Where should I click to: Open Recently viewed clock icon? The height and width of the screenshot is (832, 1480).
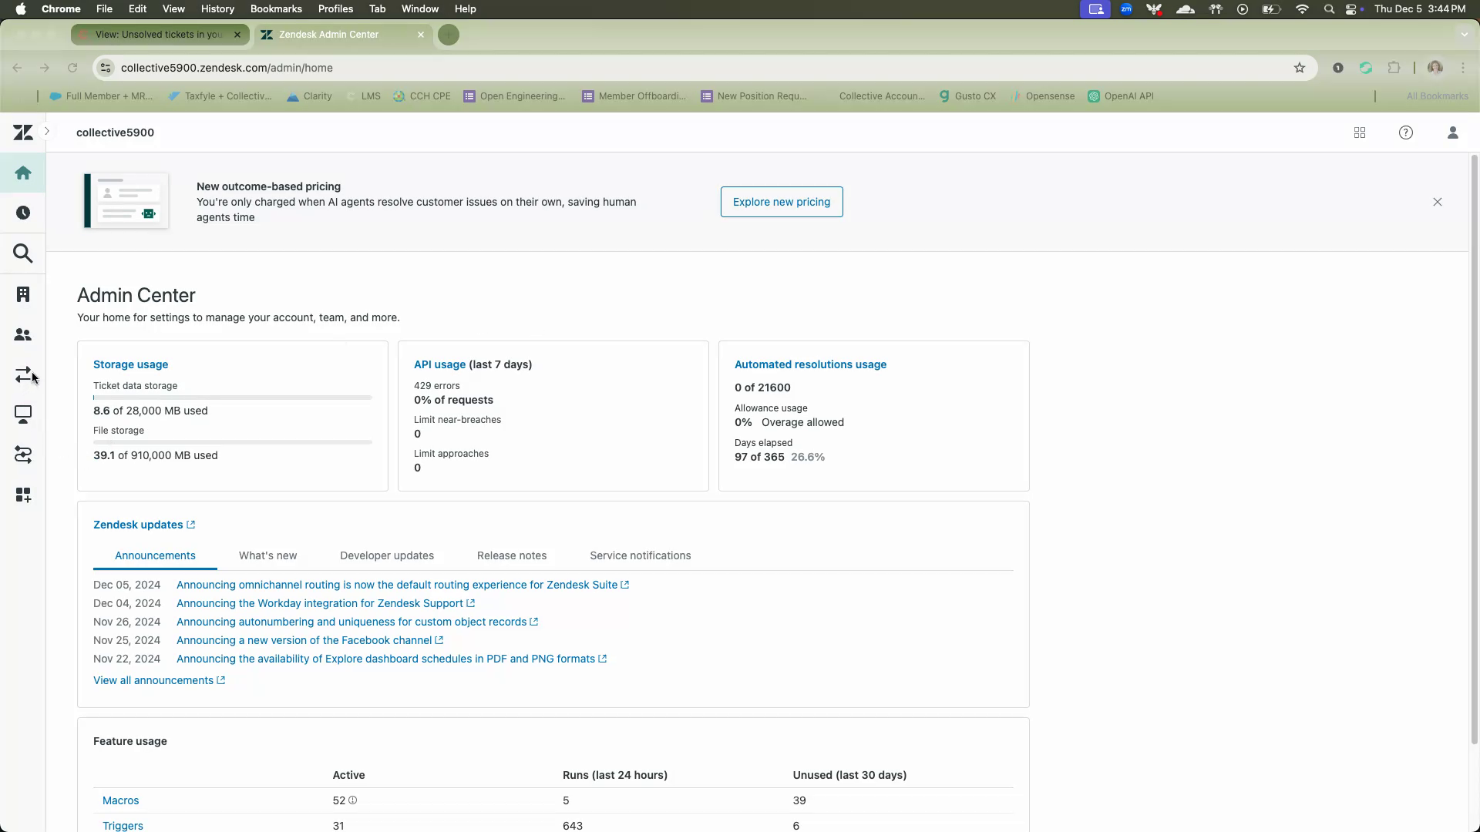click(23, 213)
